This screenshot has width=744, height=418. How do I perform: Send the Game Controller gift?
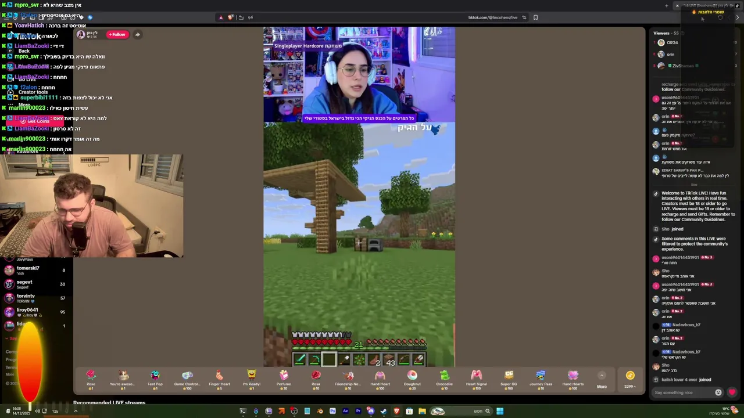[187, 379]
